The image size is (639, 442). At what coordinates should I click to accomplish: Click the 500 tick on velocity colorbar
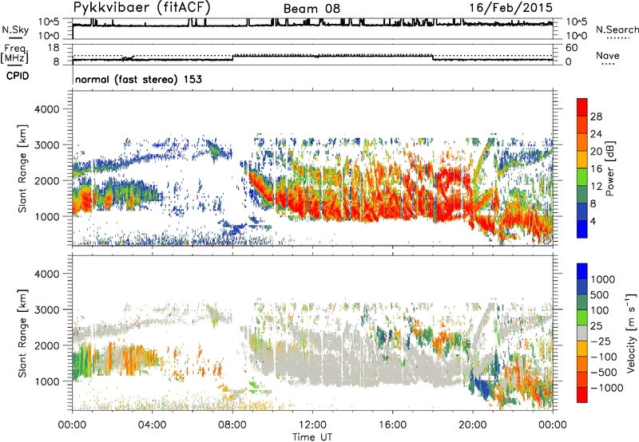(599, 294)
